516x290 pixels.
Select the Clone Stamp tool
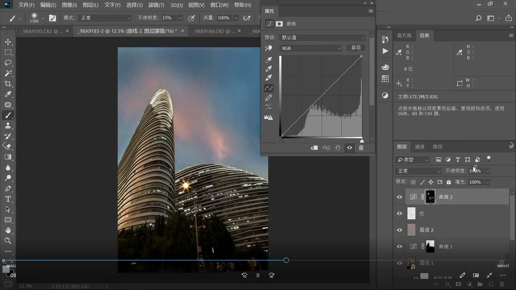click(8, 126)
